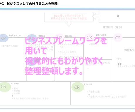Select the bullet 専門家からの紹介
The image size is (135, 112).
(10, 46)
